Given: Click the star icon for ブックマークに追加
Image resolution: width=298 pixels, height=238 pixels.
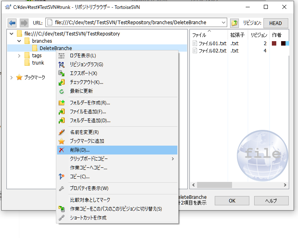Looking at the screenshot, I should [x=62, y=141].
